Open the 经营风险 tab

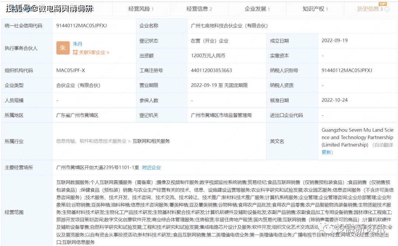(x=141, y=9)
